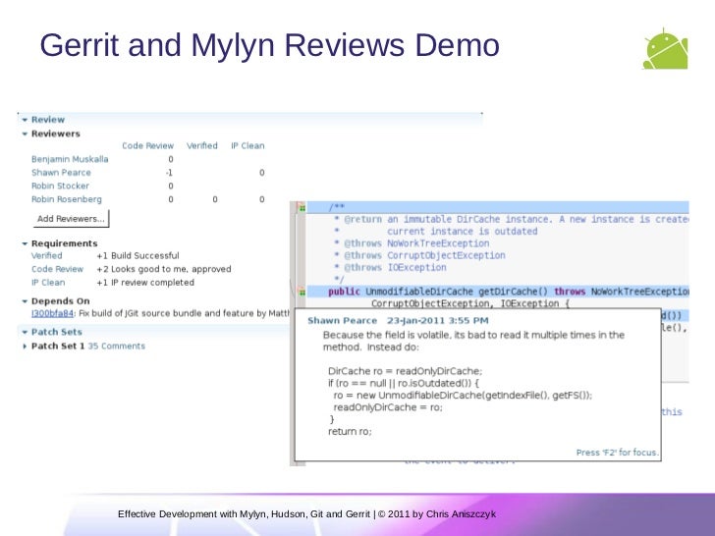Image resolution: width=715 pixels, height=536 pixels.
Task: Click the Code Review column header
Action: (x=147, y=146)
